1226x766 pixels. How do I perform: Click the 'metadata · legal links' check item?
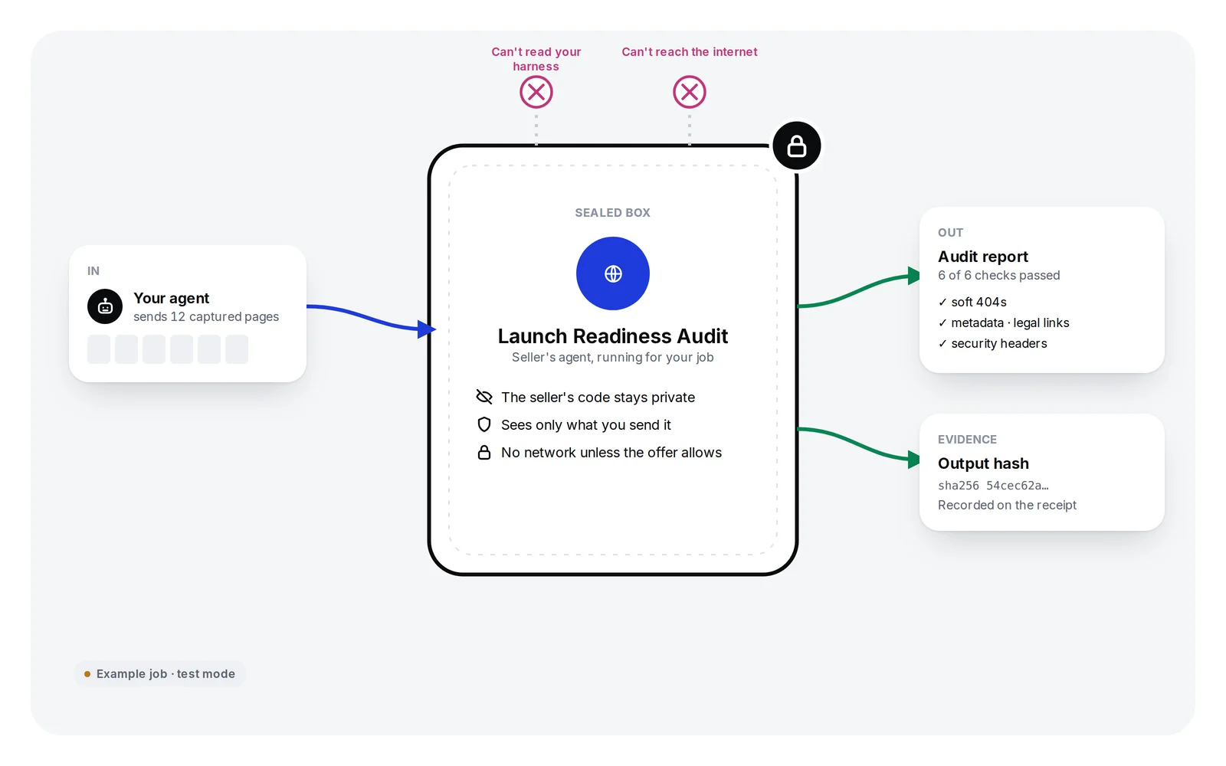pyautogui.click(x=1004, y=322)
